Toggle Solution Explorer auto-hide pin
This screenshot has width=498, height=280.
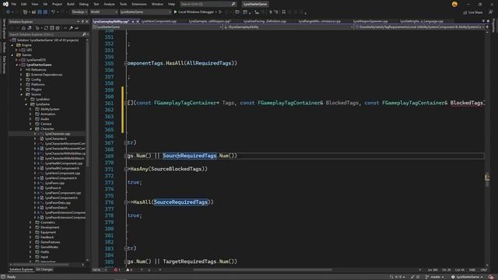[82, 22]
